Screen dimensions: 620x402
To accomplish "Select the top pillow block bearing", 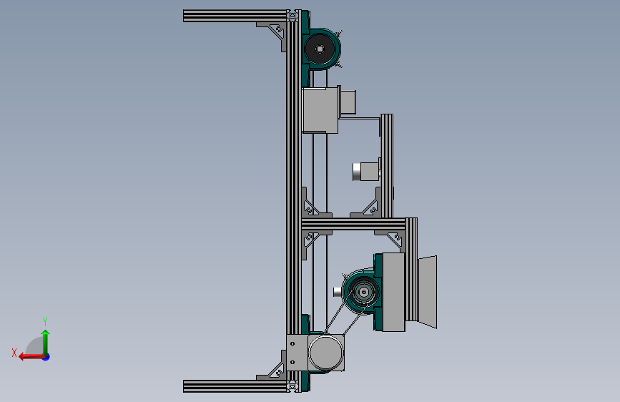I will pos(322,49).
